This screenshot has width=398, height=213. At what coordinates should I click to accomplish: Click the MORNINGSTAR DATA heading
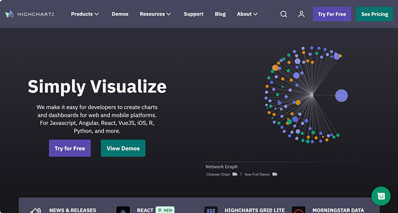point(338,210)
